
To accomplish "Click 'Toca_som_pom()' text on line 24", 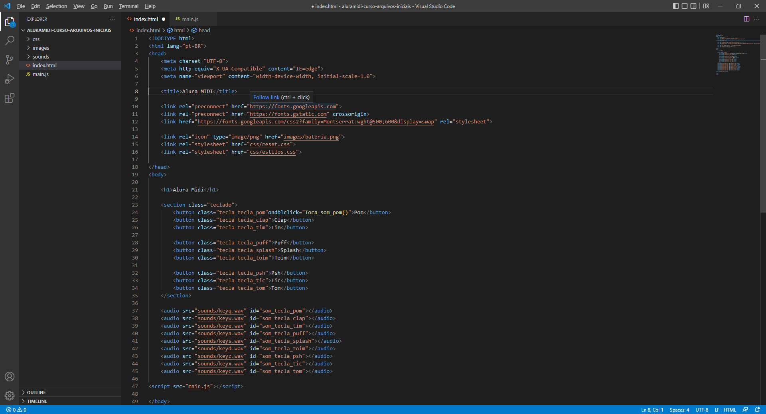I will pos(326,212).
